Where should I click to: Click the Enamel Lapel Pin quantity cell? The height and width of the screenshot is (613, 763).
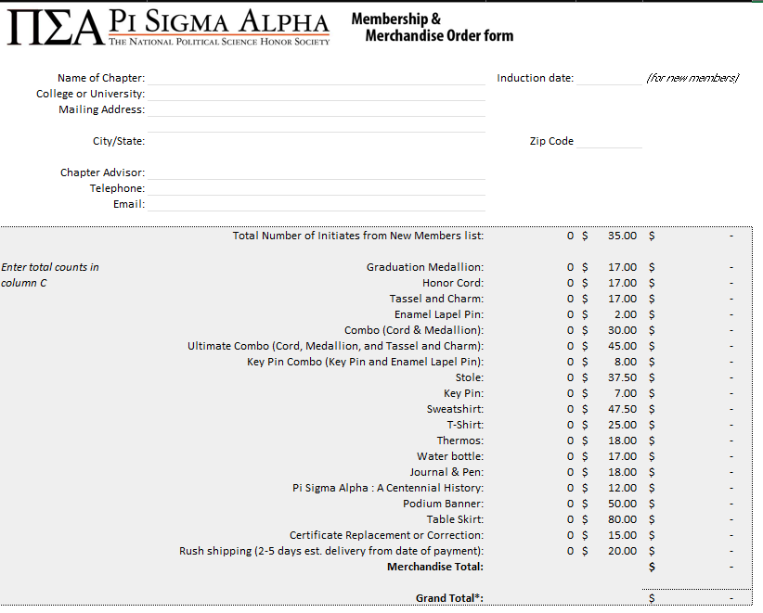point(531,314)
